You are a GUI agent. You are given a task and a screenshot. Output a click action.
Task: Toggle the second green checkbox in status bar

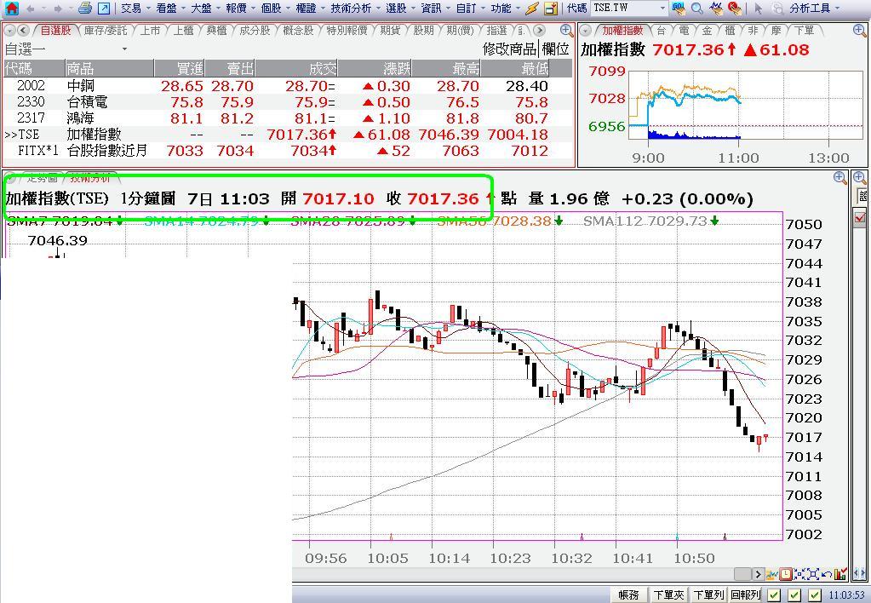click(794, 595)
